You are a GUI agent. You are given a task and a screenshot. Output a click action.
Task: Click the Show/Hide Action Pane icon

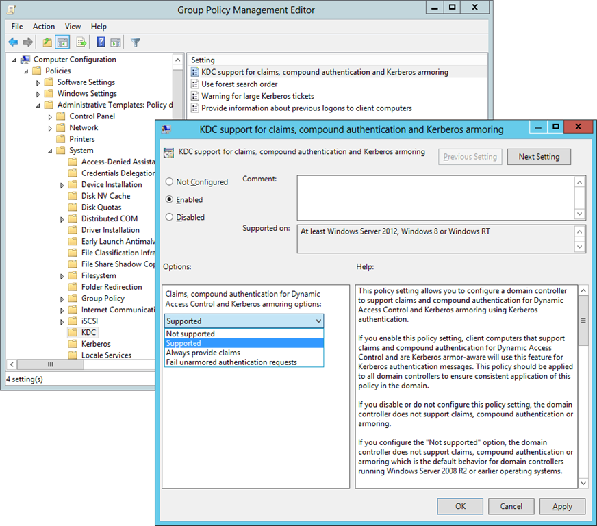pos(116,42)
